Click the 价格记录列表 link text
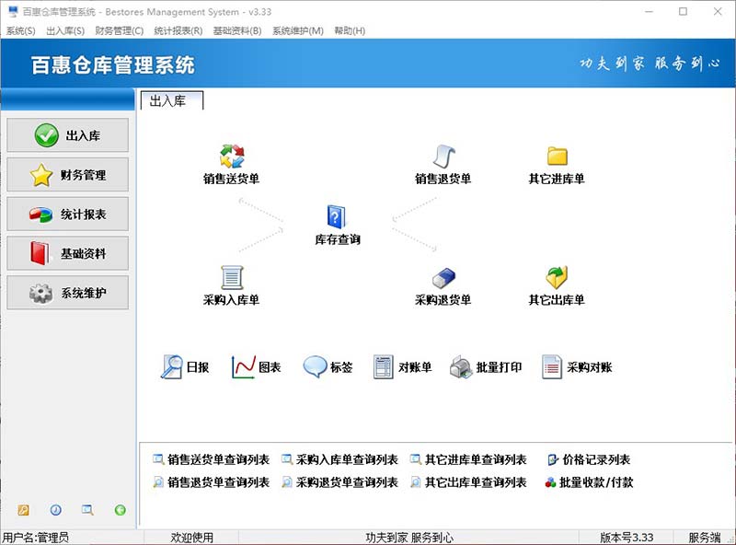The image size is (736, 545). click(x=596, y=459)
